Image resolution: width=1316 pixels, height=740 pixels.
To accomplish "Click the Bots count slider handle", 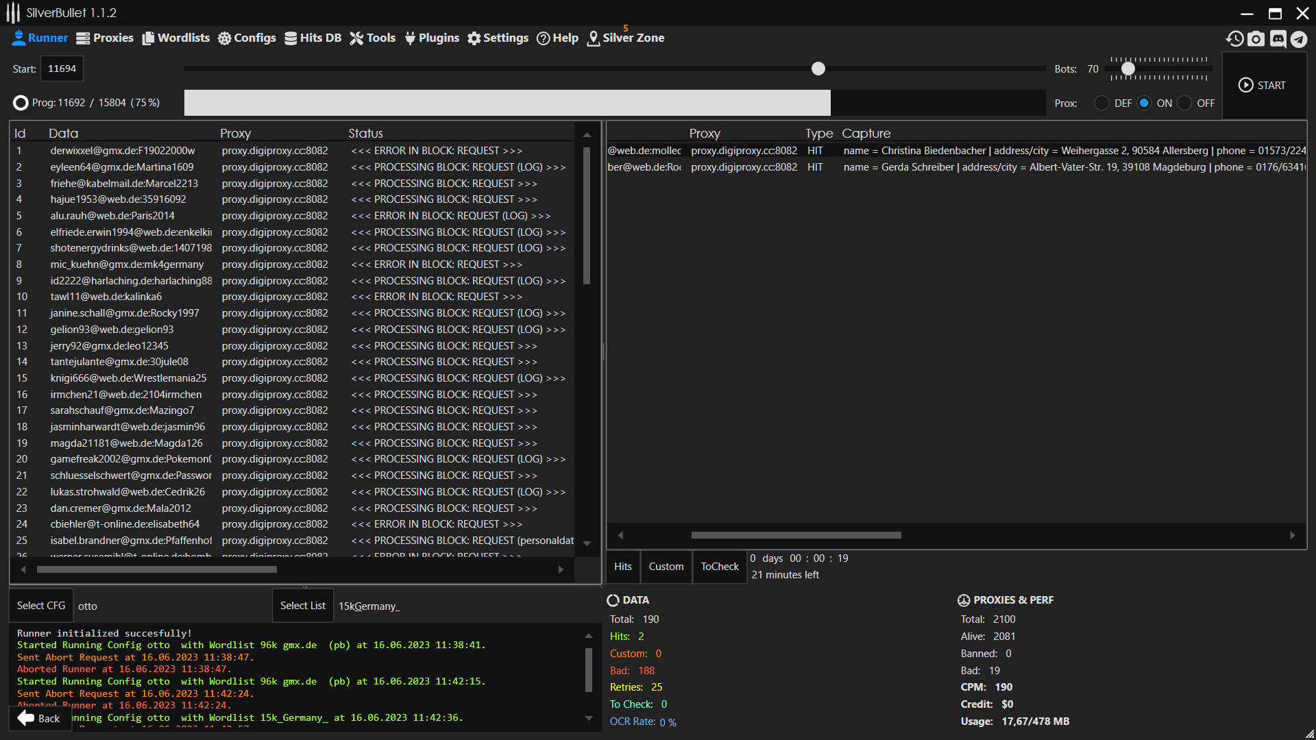I will (1128, 69).
